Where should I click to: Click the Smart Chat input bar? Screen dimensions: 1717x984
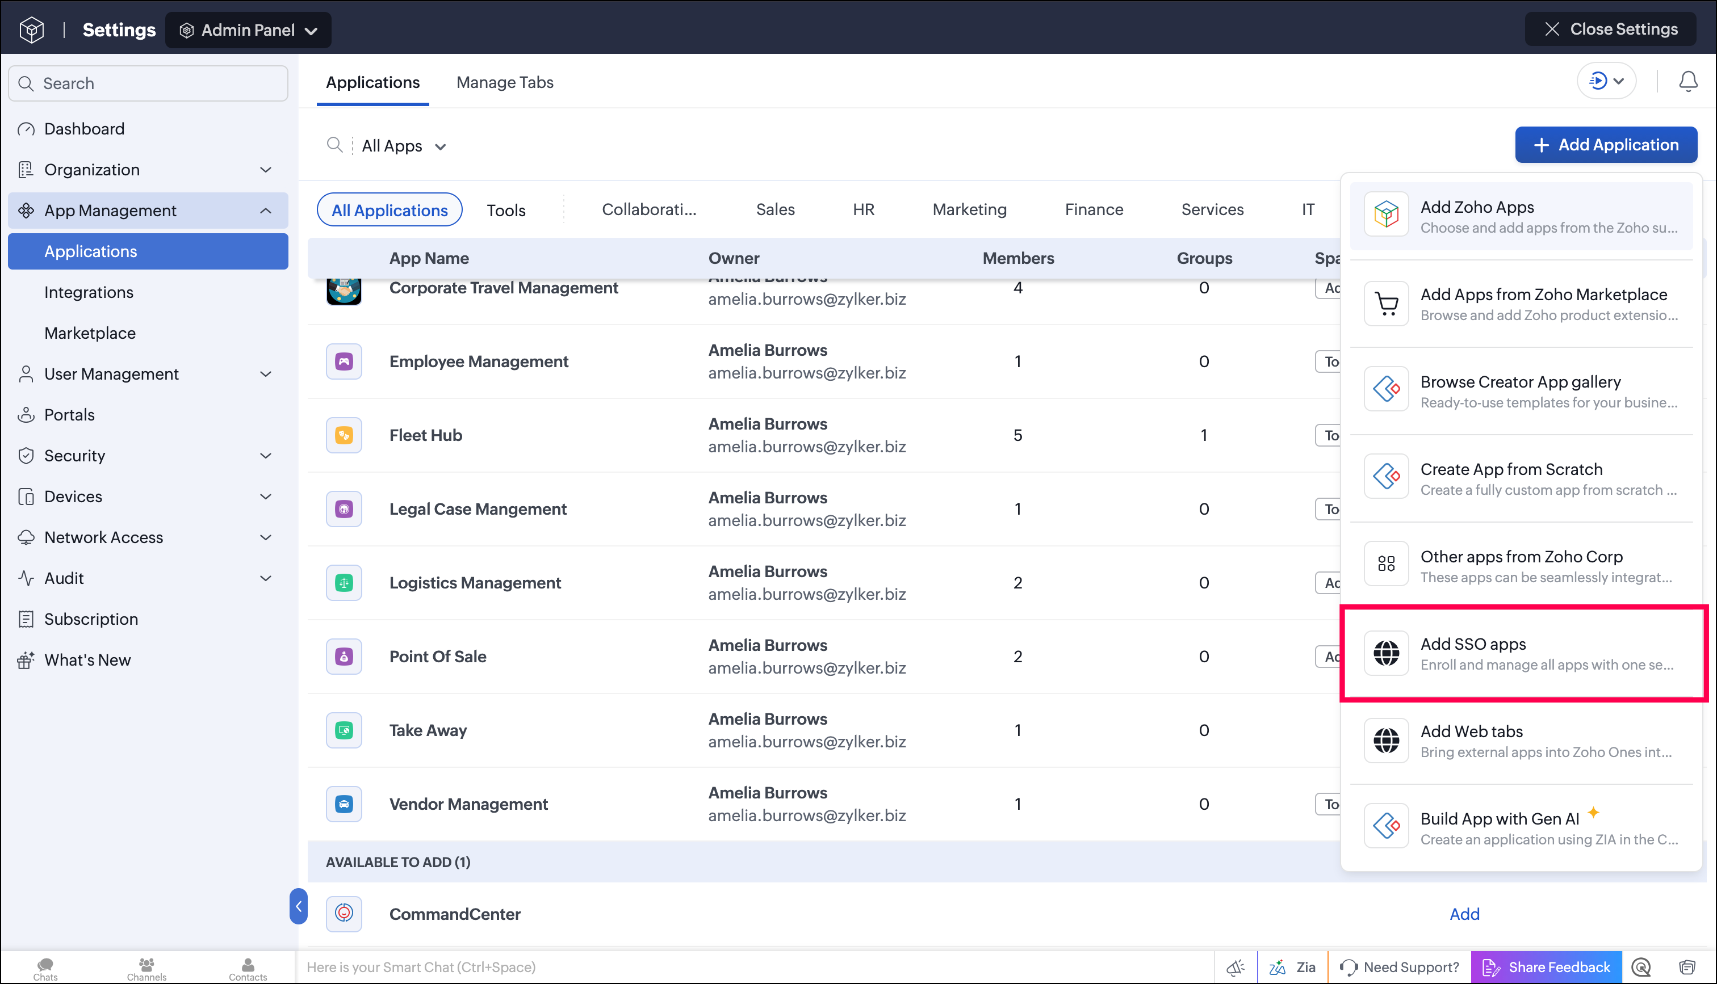753,967
